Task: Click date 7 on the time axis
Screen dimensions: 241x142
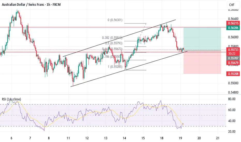Action: [30, 138]
